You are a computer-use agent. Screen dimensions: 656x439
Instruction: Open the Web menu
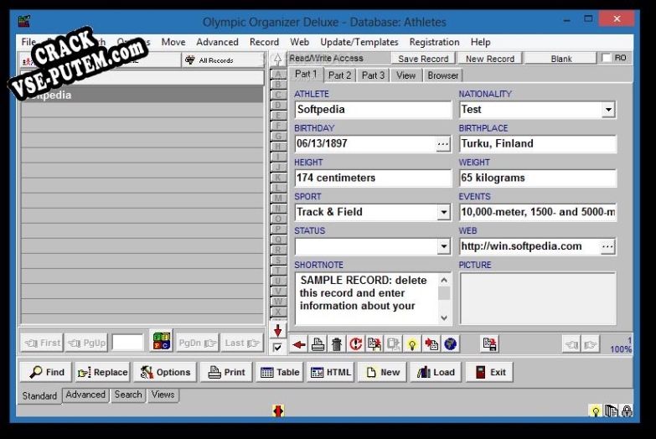pos(300,42)
